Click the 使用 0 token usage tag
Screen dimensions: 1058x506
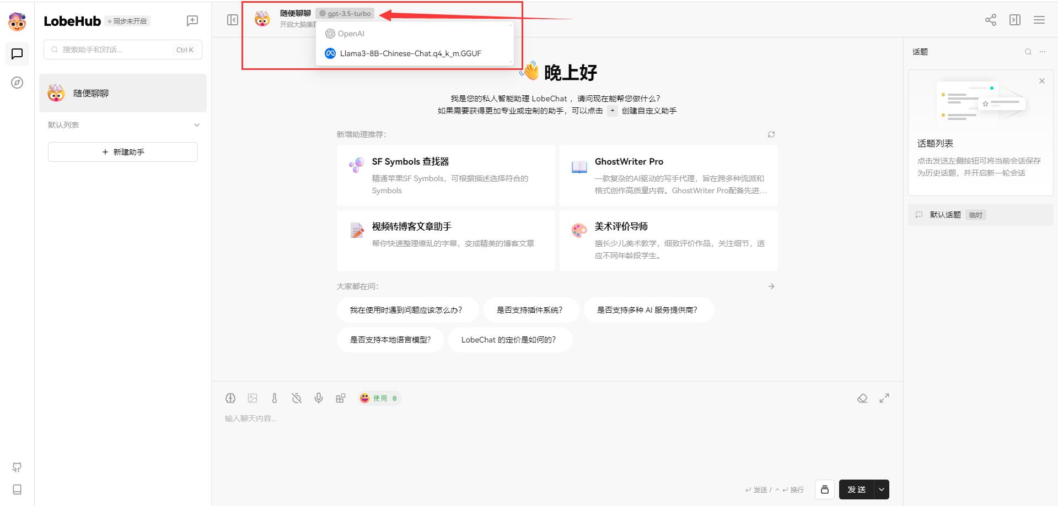click(379, 398)
